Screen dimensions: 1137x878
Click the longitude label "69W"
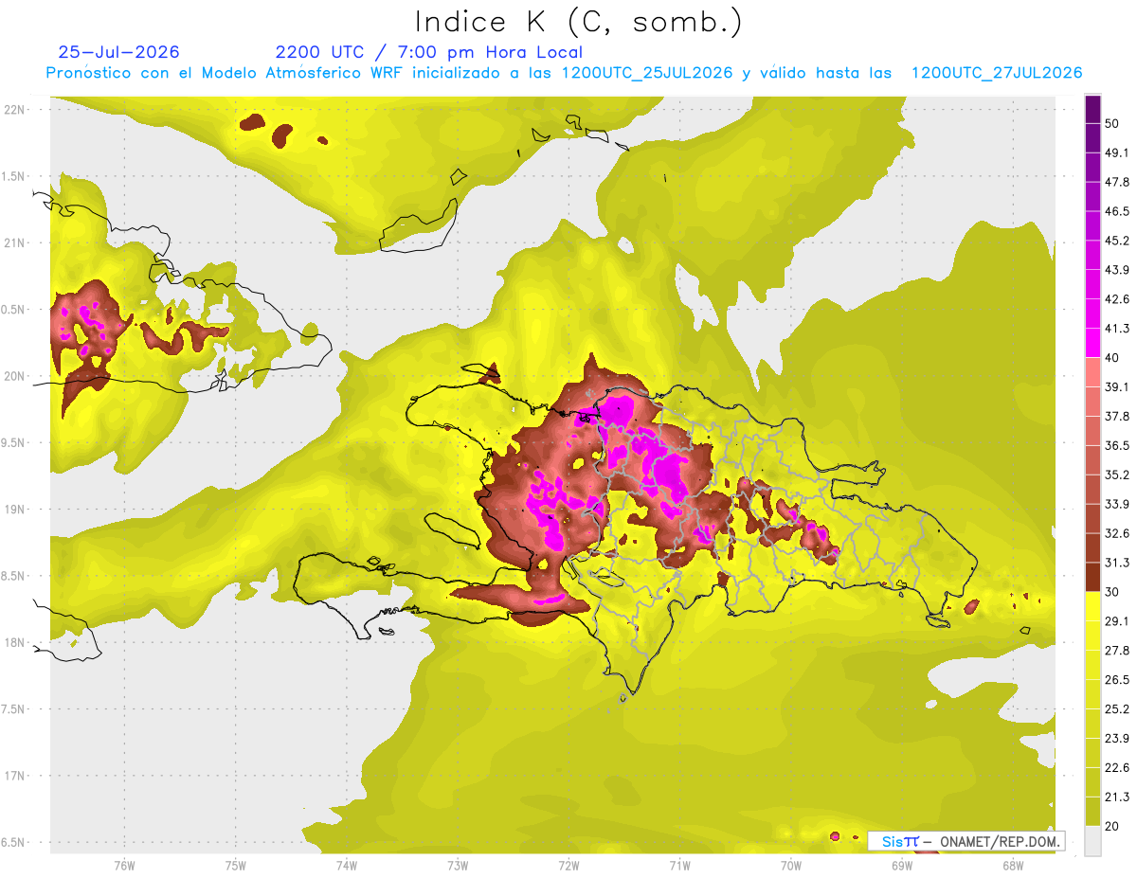click(902, 866)
